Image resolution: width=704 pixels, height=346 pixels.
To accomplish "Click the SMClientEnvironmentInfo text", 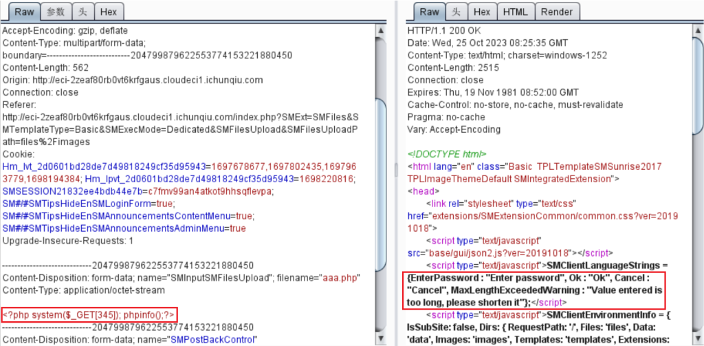I will (x=602, y=314).
